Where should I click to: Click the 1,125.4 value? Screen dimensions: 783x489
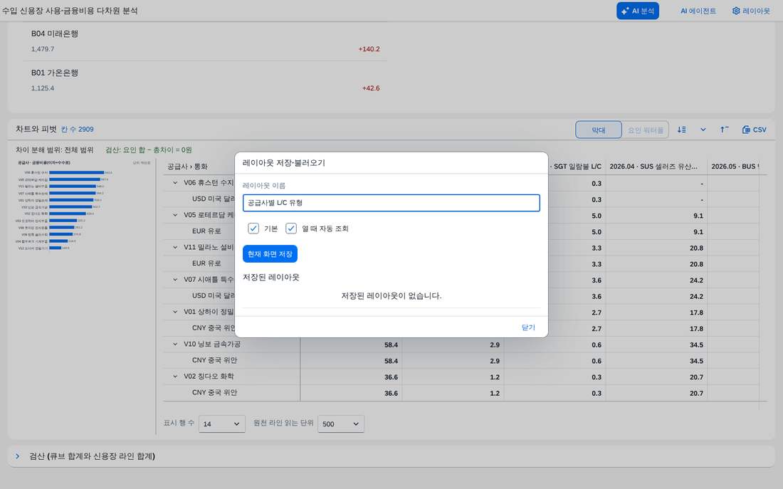[x=43, y=88]
